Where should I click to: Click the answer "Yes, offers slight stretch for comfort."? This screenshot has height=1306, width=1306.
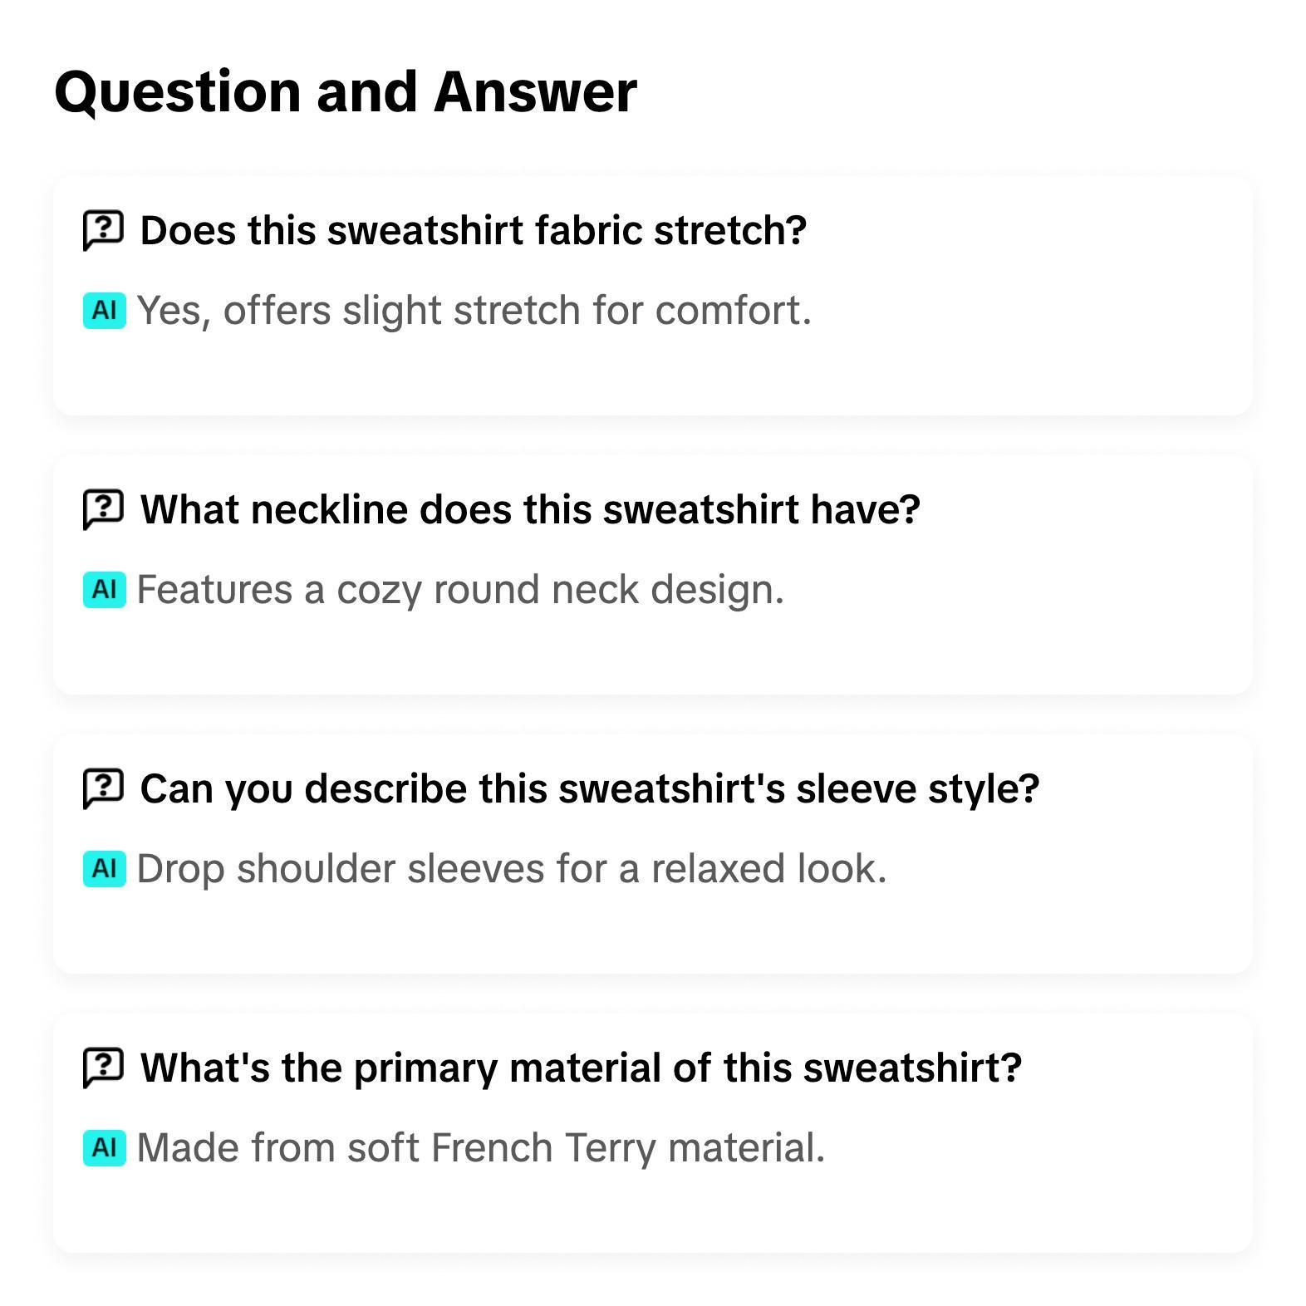coord(474,311)
